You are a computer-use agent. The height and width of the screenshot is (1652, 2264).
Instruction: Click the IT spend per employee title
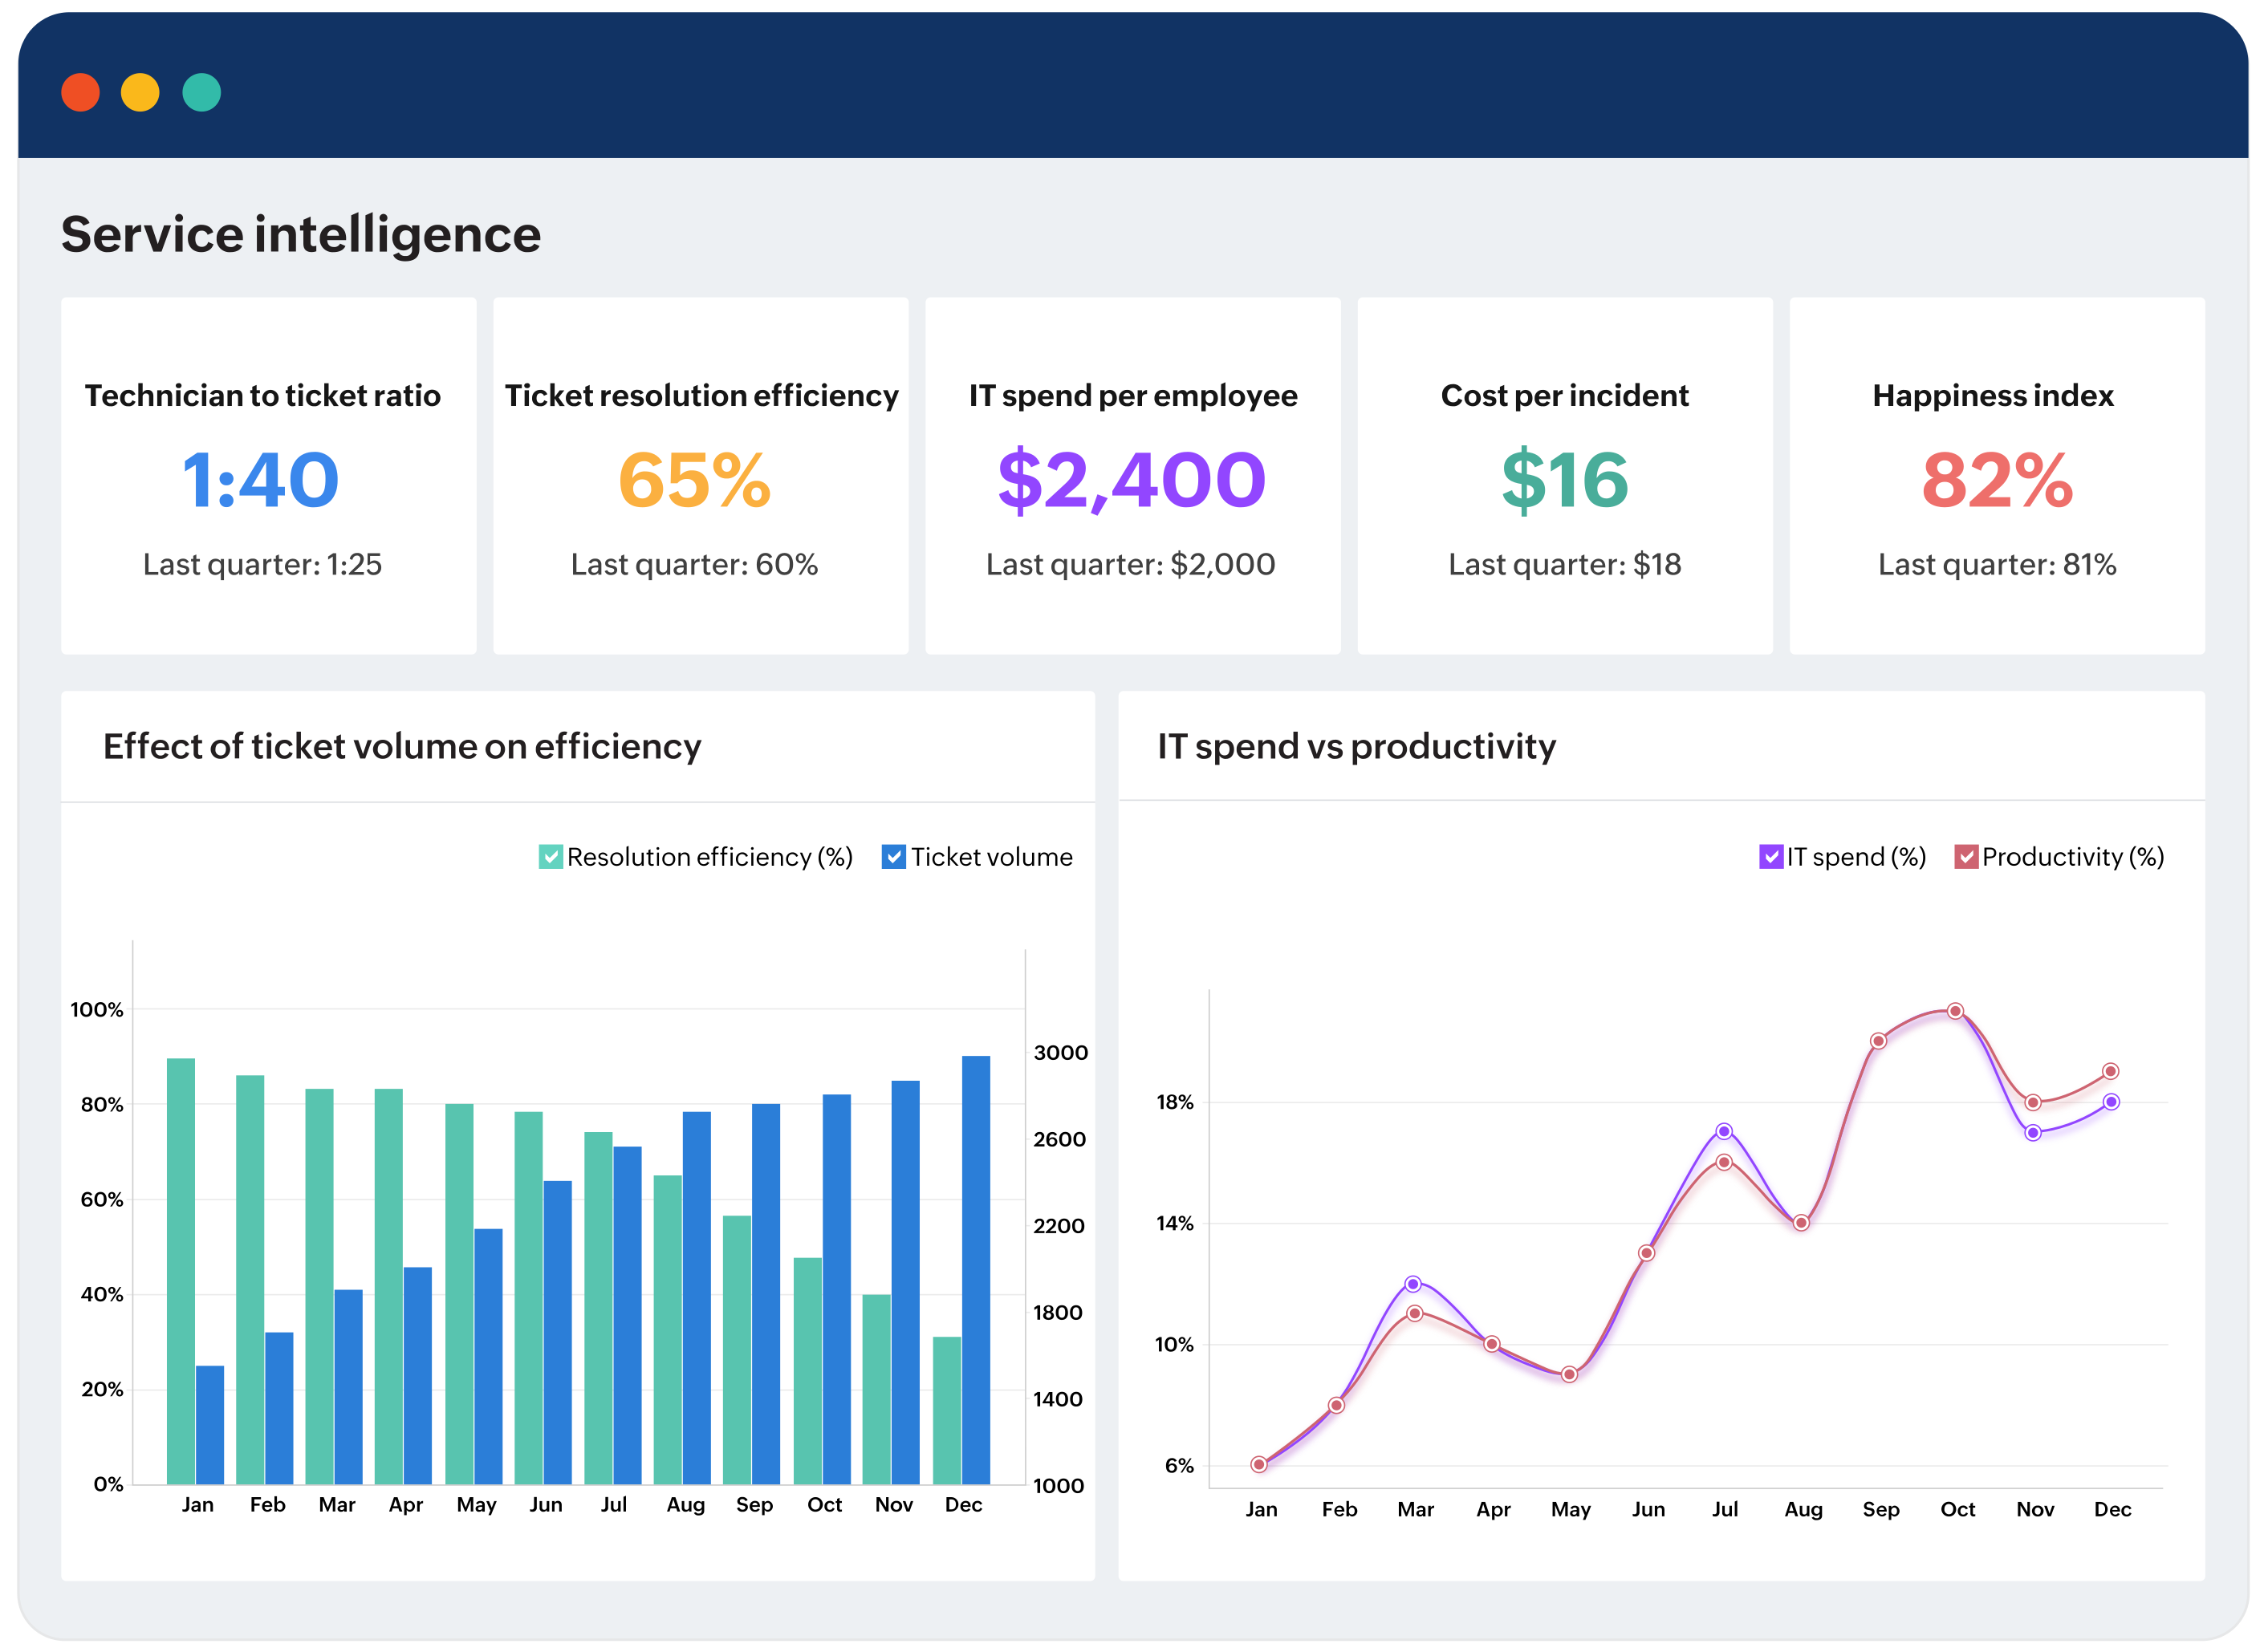1132,396
